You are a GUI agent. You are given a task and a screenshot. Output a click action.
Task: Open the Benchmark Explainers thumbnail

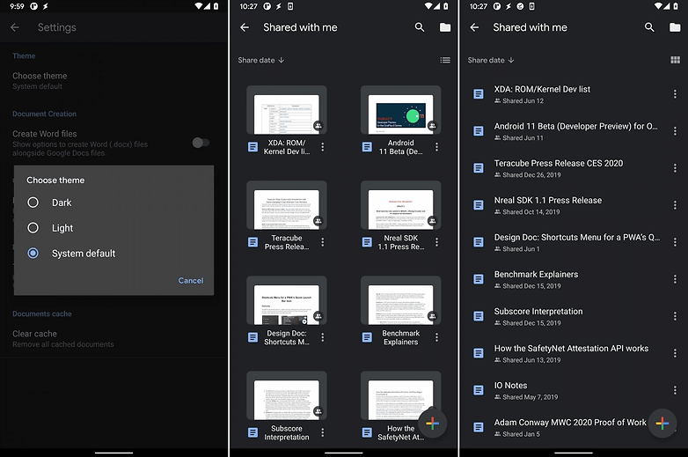pos(400,301)
